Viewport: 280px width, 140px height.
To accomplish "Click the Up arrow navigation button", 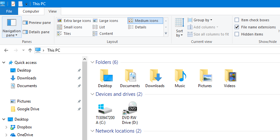I will pyautogui.click(x=30, y=50).
